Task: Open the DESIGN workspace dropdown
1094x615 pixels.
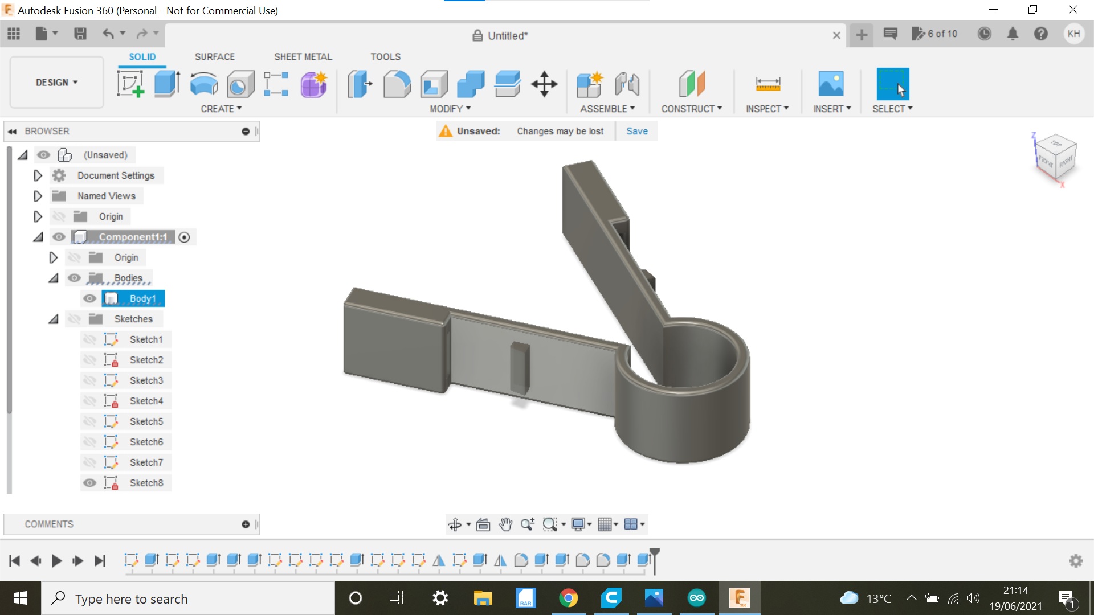Action: 56,83
